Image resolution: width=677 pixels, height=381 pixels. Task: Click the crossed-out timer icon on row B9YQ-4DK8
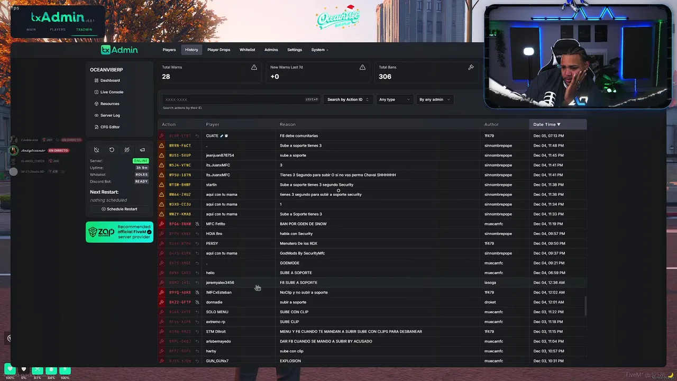tap(197, 292)
